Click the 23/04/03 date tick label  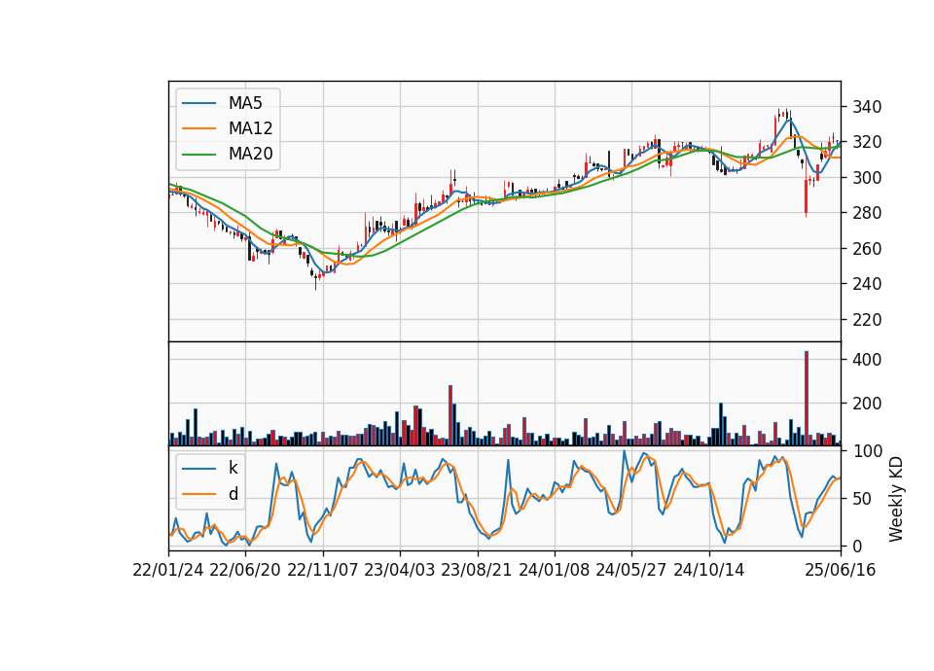400,570
